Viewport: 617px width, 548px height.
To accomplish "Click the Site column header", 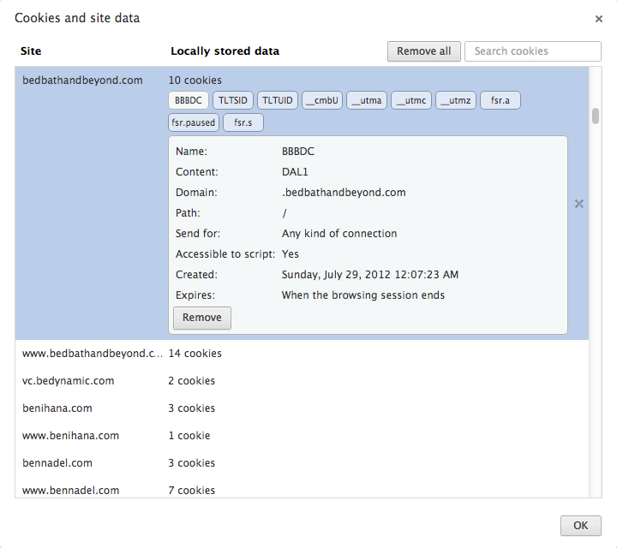I will click(x=31, y=51).
